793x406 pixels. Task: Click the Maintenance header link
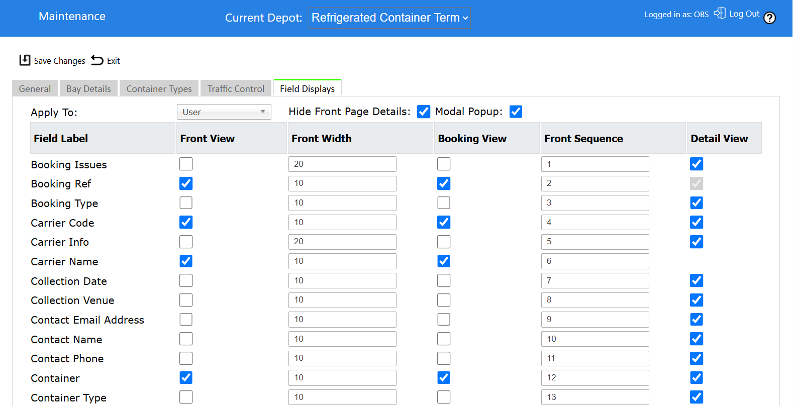point(72,16)
